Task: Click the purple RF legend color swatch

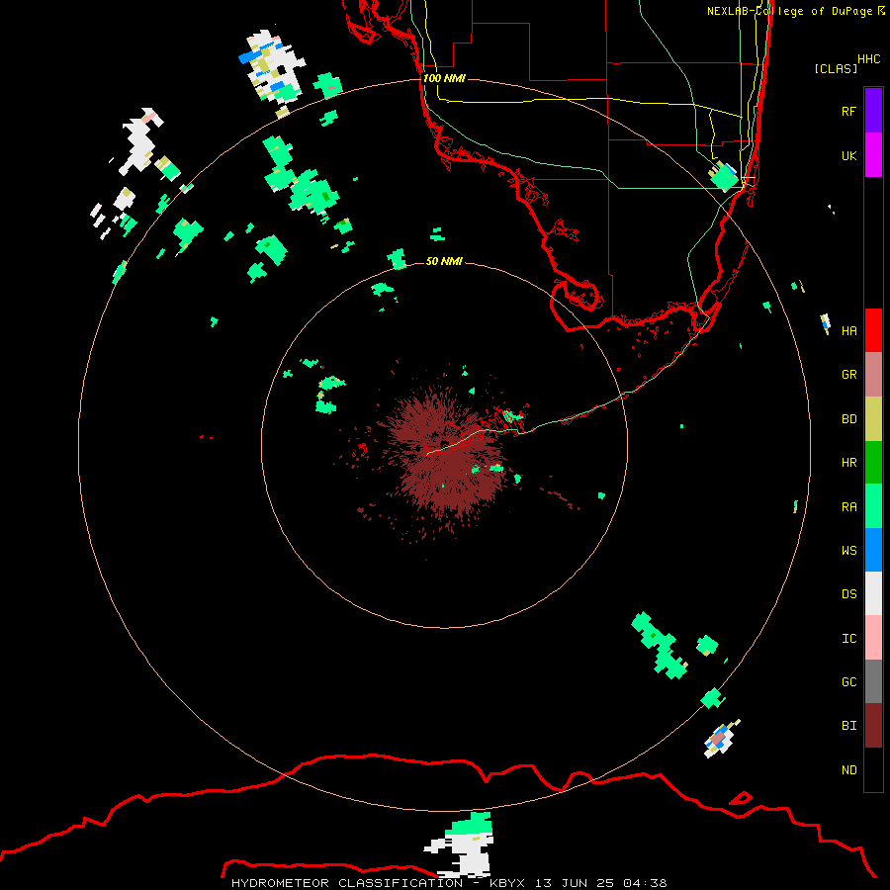Action: [x=873, y=111]
